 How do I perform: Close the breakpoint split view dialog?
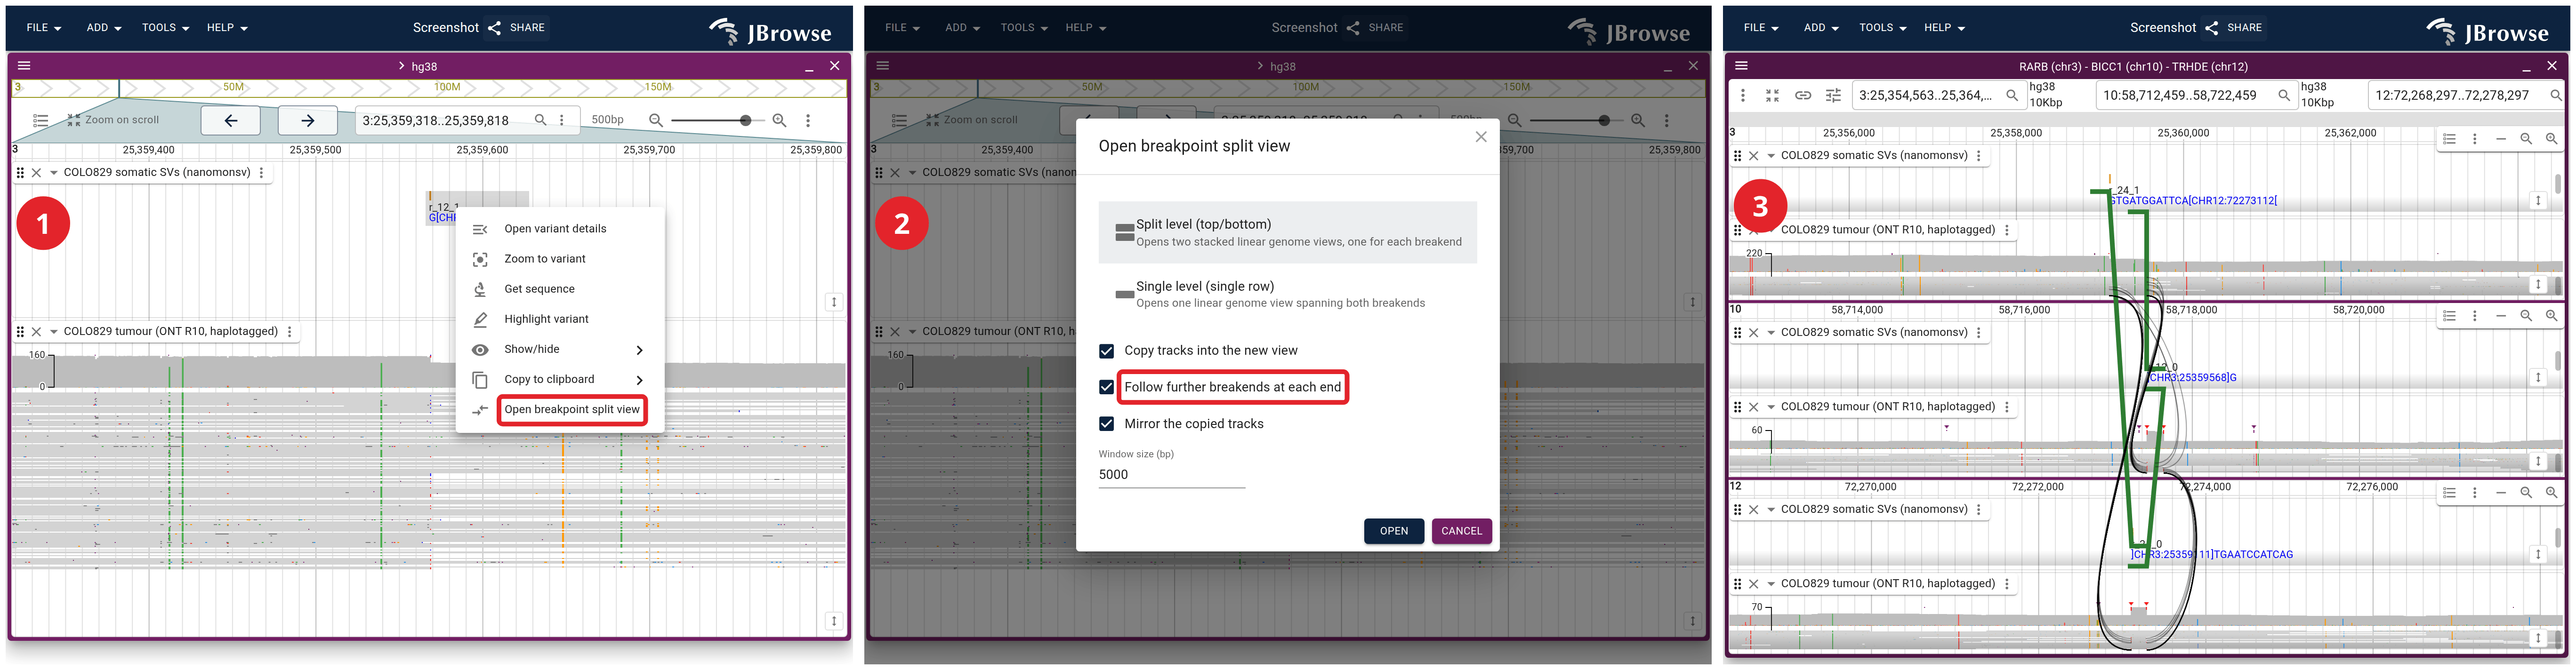tap(1481, 137)
